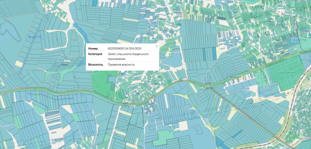Image resolution: width=311 pixels, height=149 pixels.
Task: Click the M-30-01 road label
Action: click(235, 77)
